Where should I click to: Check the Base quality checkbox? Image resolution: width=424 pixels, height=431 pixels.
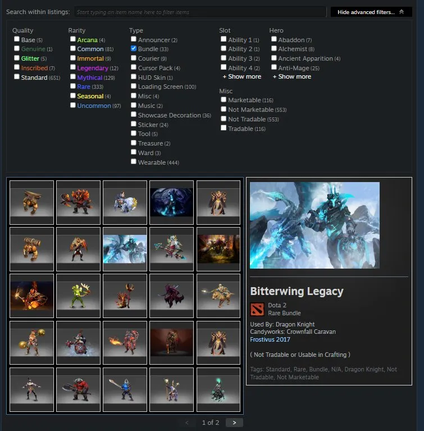(x=17, y=39)
